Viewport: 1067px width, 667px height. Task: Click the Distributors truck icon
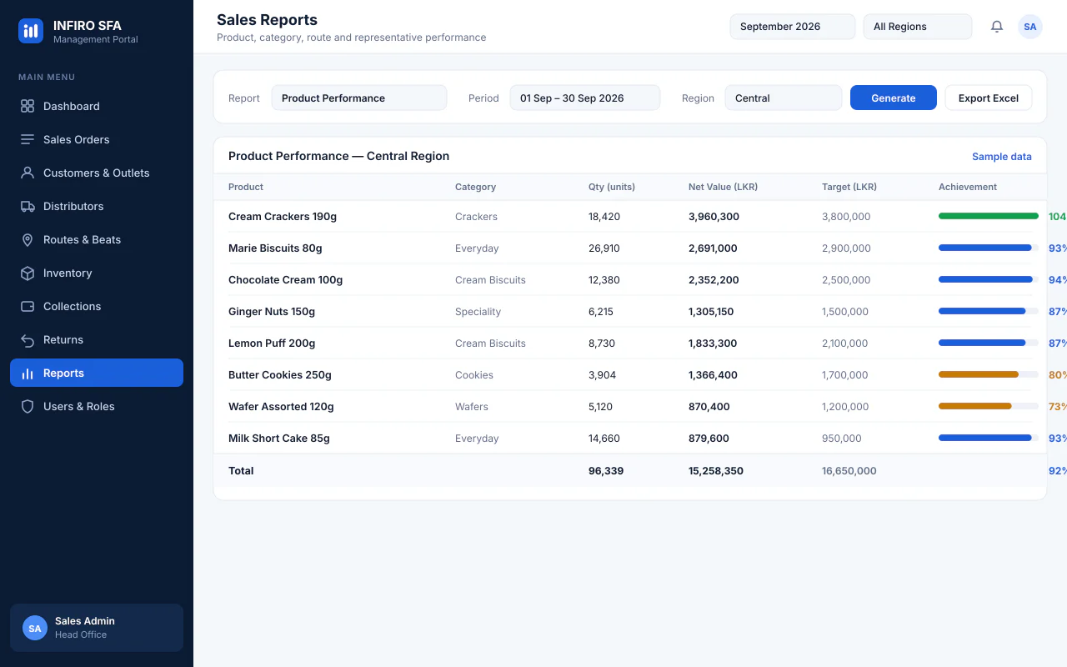click(28, 206)
